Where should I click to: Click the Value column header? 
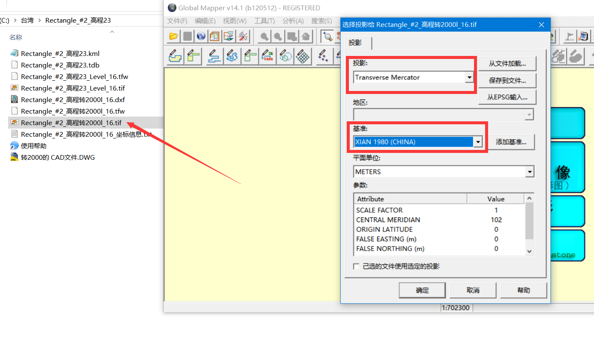click(x=496, y=199)
